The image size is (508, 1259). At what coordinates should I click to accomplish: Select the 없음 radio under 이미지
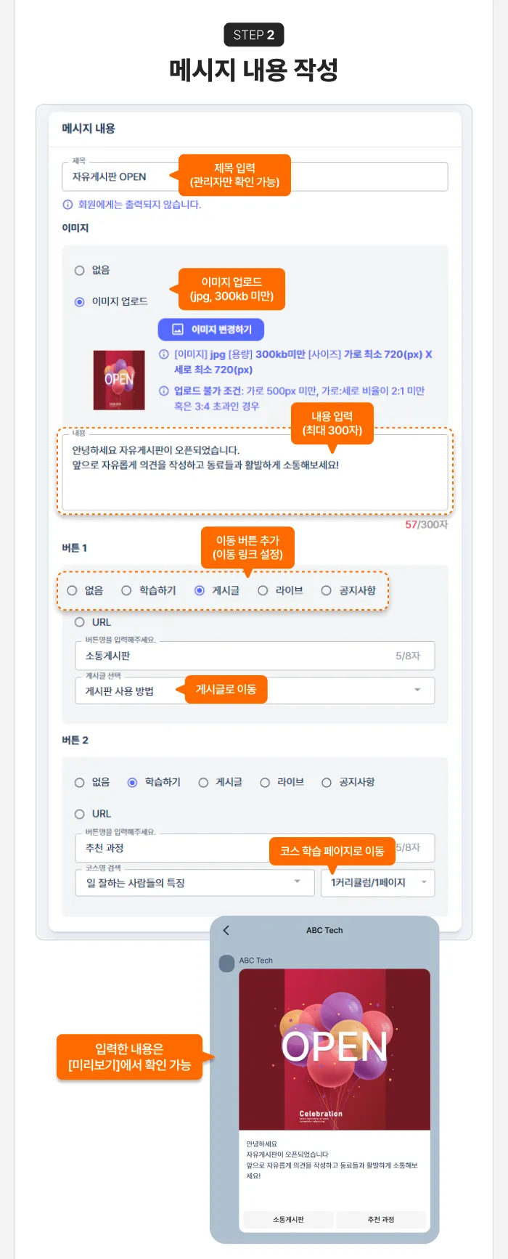(80, 270)
